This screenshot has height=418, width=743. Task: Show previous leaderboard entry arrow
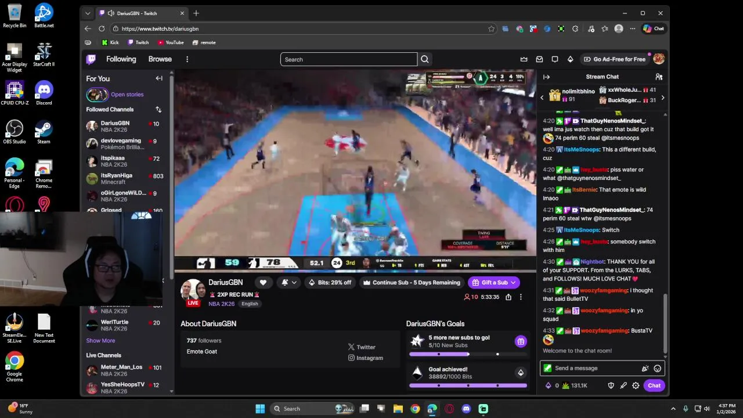542,98
